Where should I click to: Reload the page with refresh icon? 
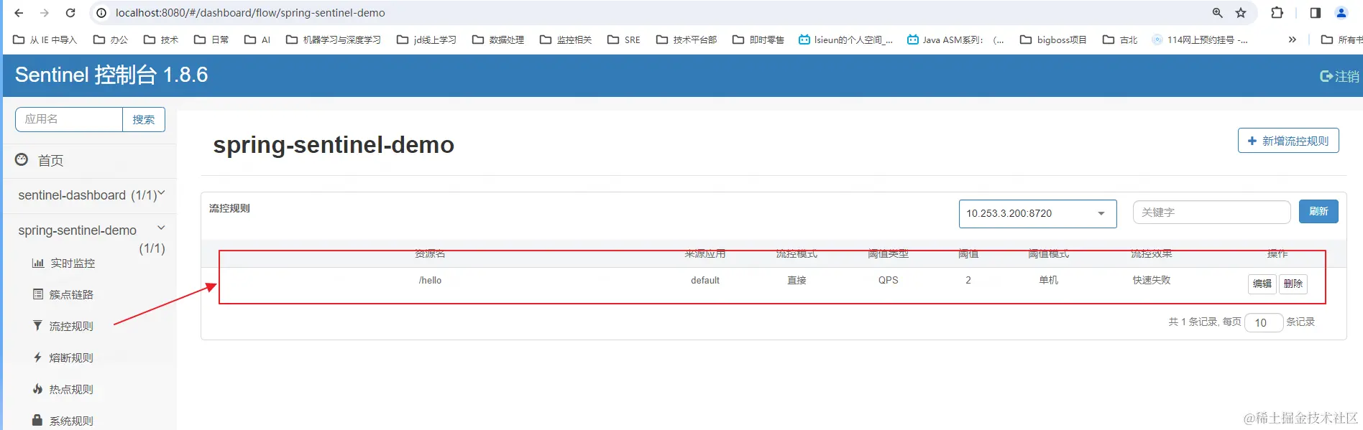tap(70, 13)
